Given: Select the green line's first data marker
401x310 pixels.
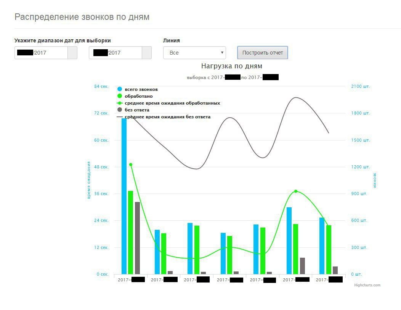Looking at the screenshot, I should pyautogui.click(x=131, y=165).
